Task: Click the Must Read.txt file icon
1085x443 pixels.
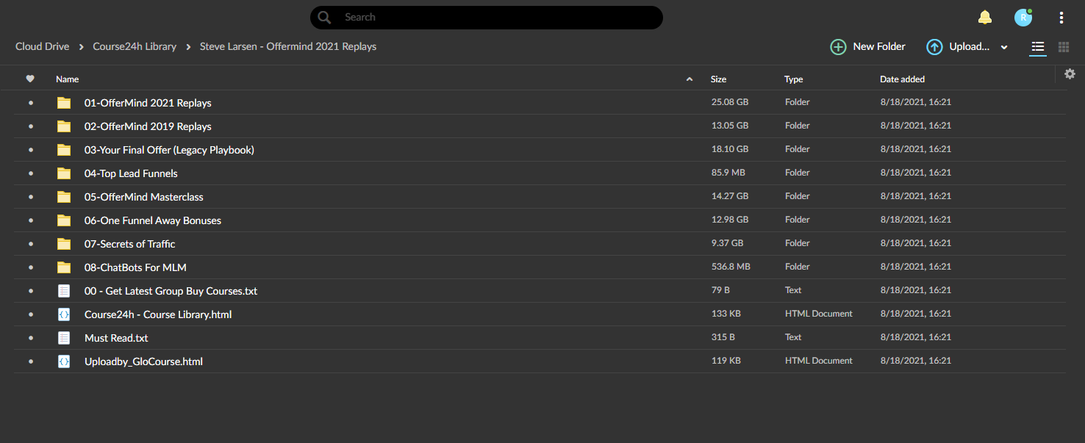Action: [x=64, y=338]
